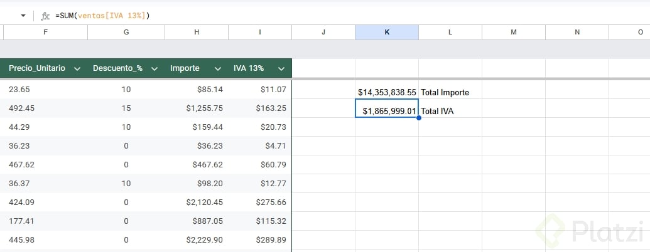Viewport: 650px width, 252px height.
Task: Click the fx function icon in formula bar
Action: [x=45, y=16]
